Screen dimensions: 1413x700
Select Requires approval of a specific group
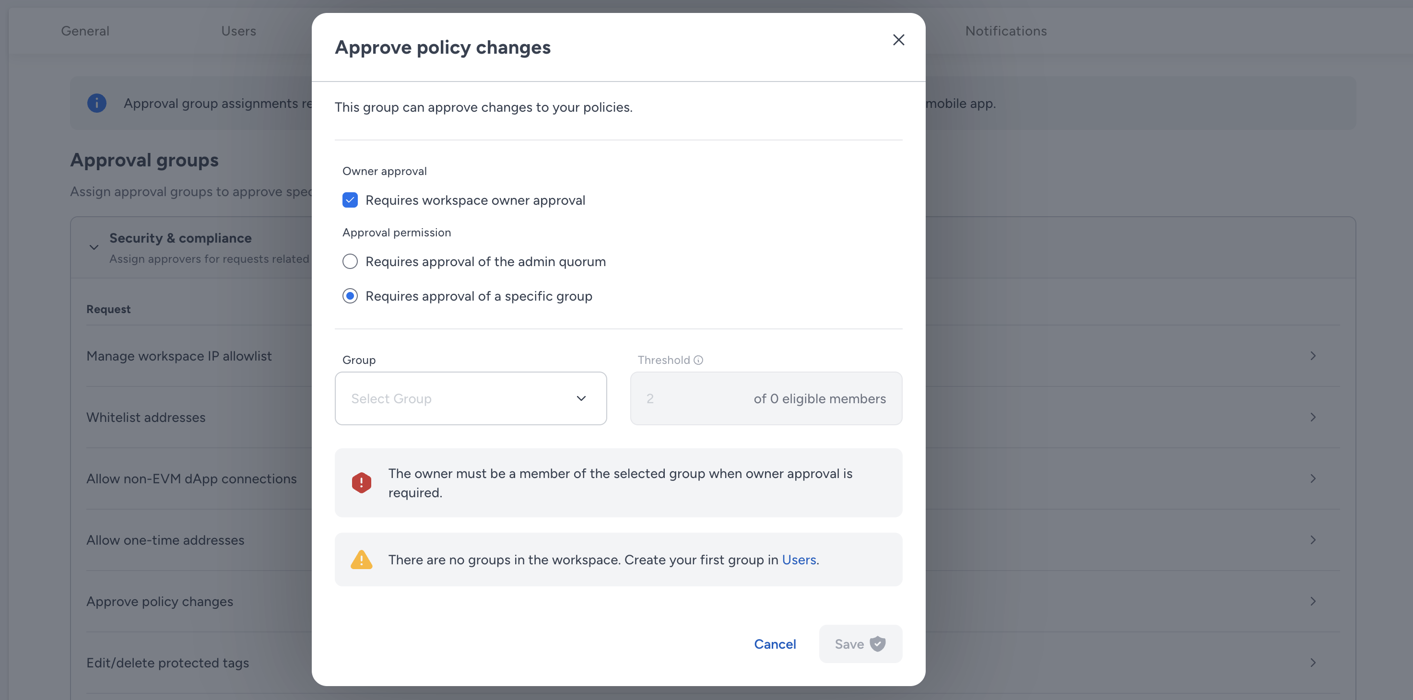pos(350,296)
